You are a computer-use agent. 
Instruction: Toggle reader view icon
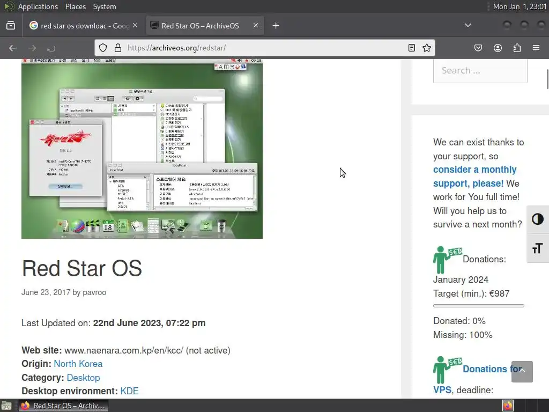pos(412,48)
